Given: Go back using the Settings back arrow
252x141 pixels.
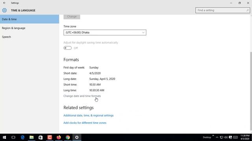Looking at the screenshot, I should [x=4, y=3].
